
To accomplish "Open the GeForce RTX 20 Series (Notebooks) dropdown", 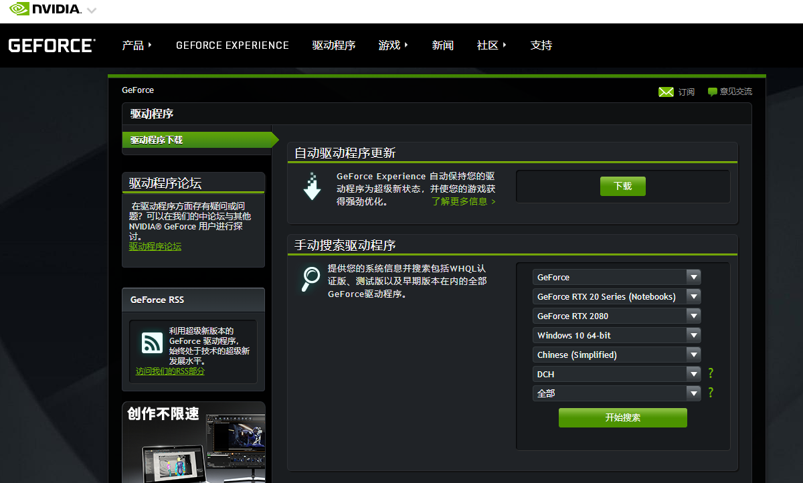I will 617,296.
